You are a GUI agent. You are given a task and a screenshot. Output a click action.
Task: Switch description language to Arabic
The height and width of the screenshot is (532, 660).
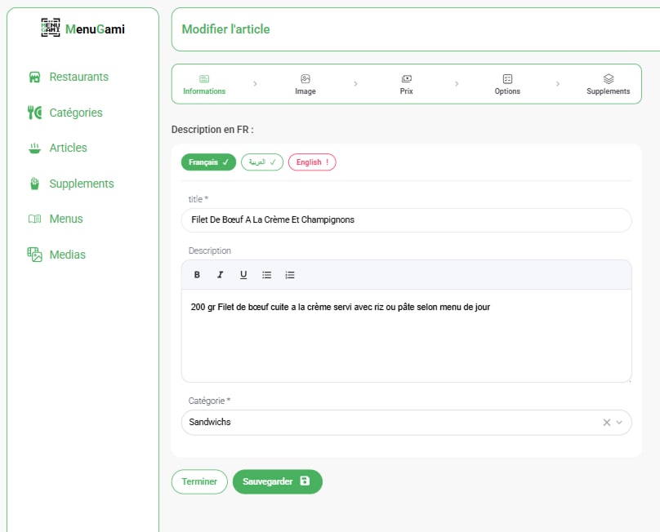[x=262, y=162]
